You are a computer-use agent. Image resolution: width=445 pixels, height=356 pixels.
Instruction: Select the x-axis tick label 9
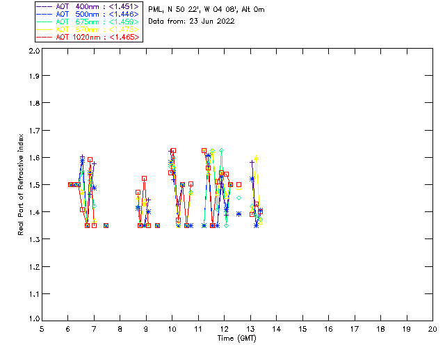tap(146, 329)
